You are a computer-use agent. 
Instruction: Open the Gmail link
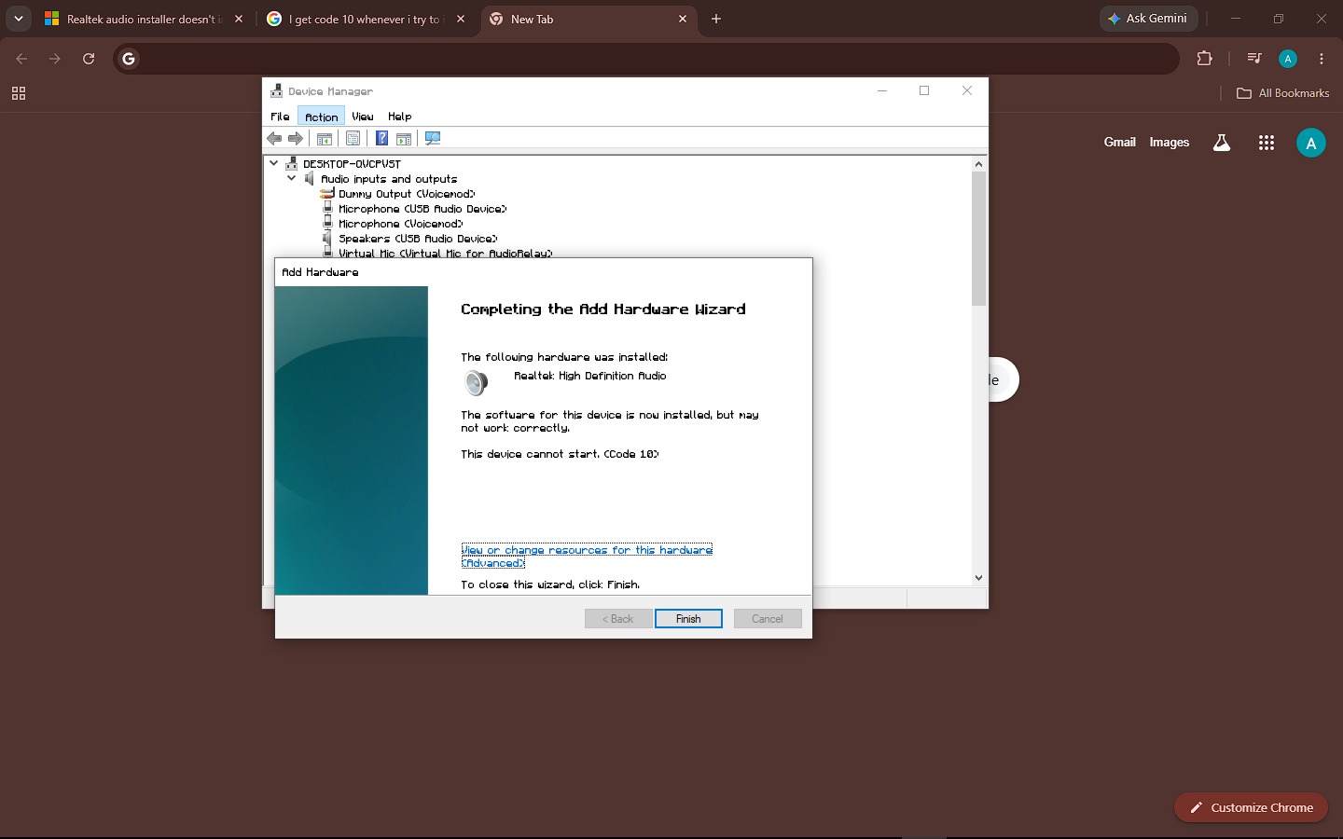1119,143
